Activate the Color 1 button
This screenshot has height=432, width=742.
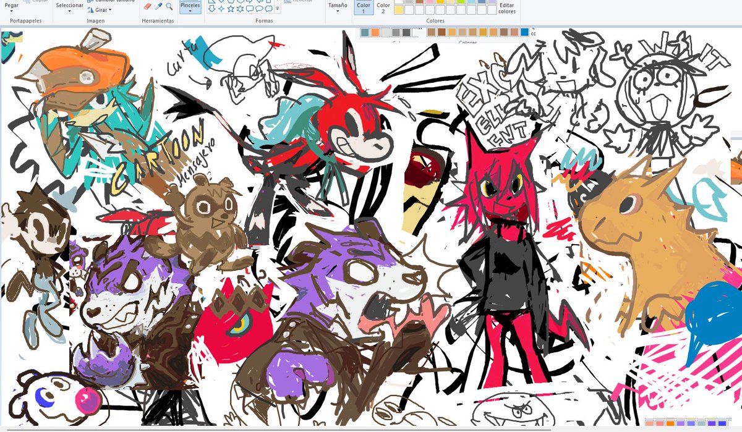point(364,7)
